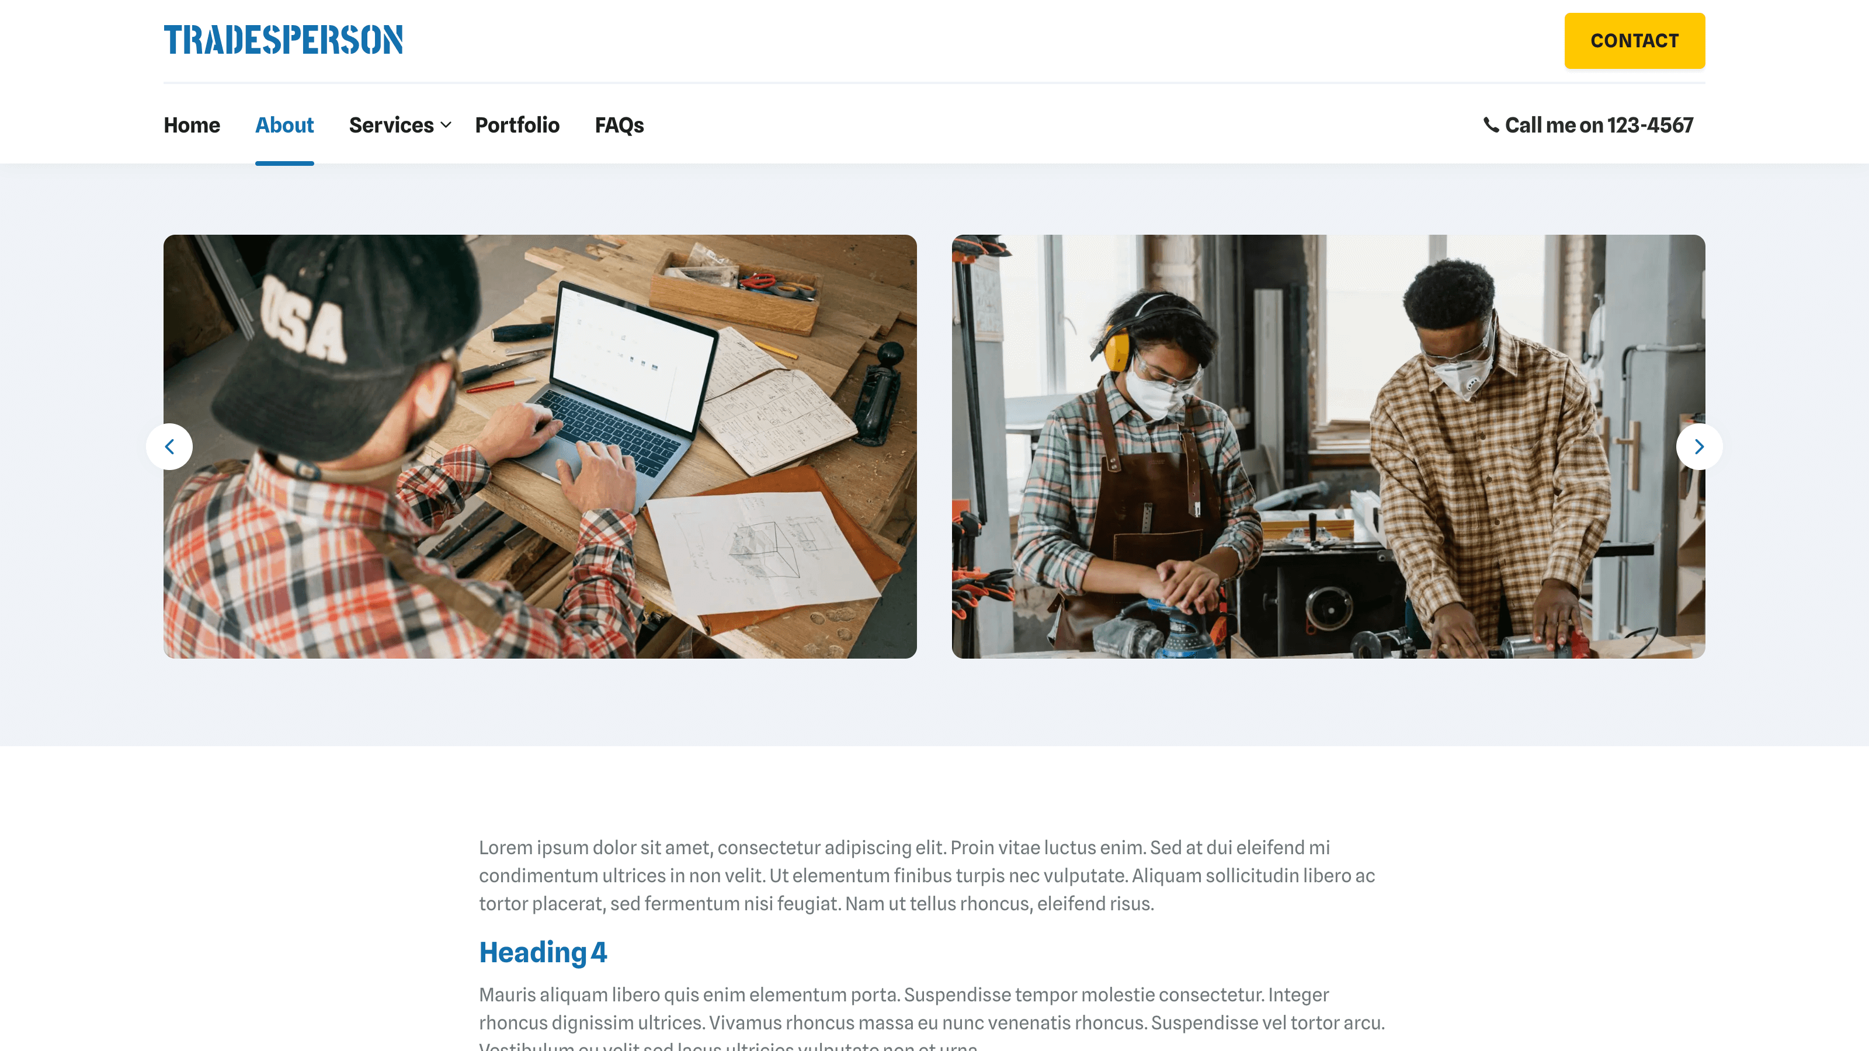Click the Mauris aliquam paragraph text

pos(932,1009)
